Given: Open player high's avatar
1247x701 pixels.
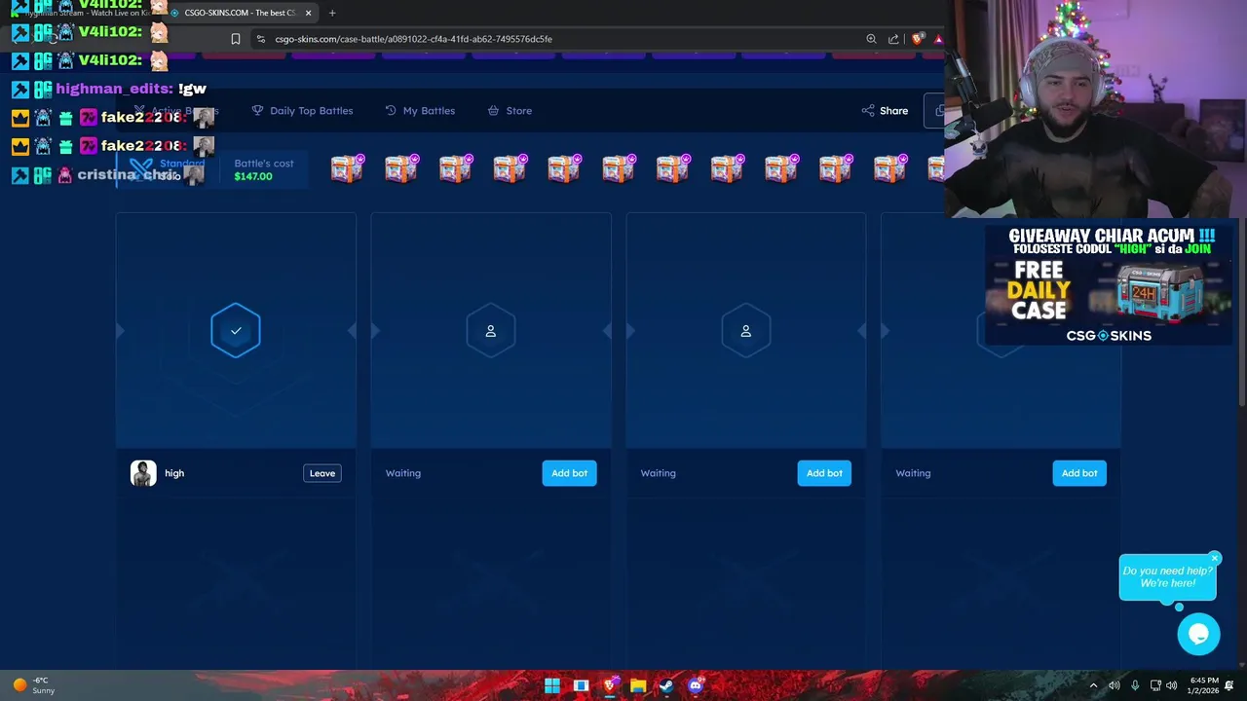Looking at the screenshot, I should tap(143, 473).
